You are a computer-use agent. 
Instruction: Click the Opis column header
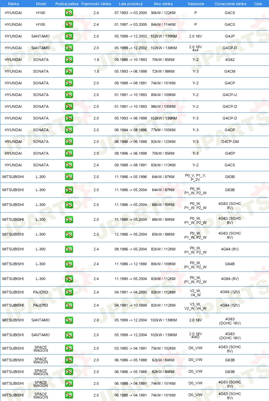click(x=258, y=4)
